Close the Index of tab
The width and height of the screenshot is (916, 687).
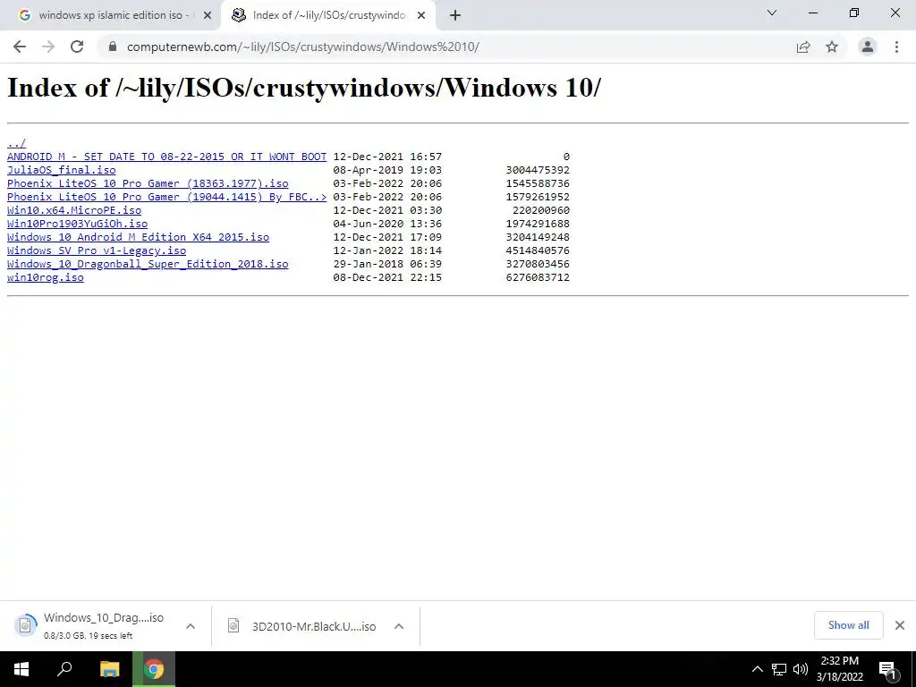pos(421,16)
